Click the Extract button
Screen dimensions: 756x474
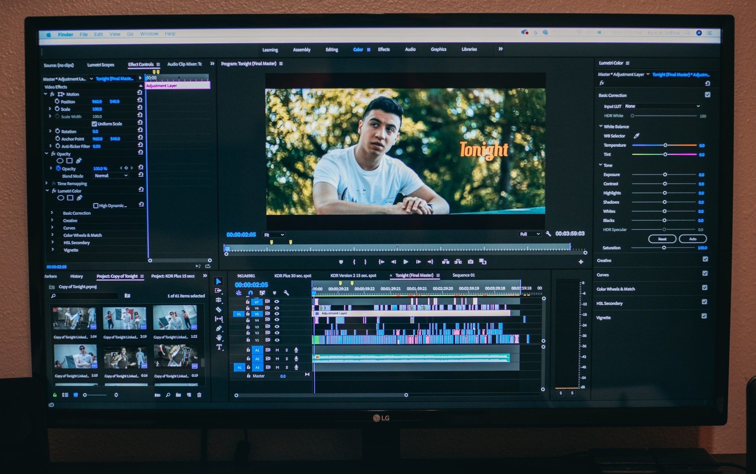point(458,262)
